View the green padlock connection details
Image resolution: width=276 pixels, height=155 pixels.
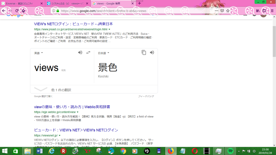pos(58,11)
